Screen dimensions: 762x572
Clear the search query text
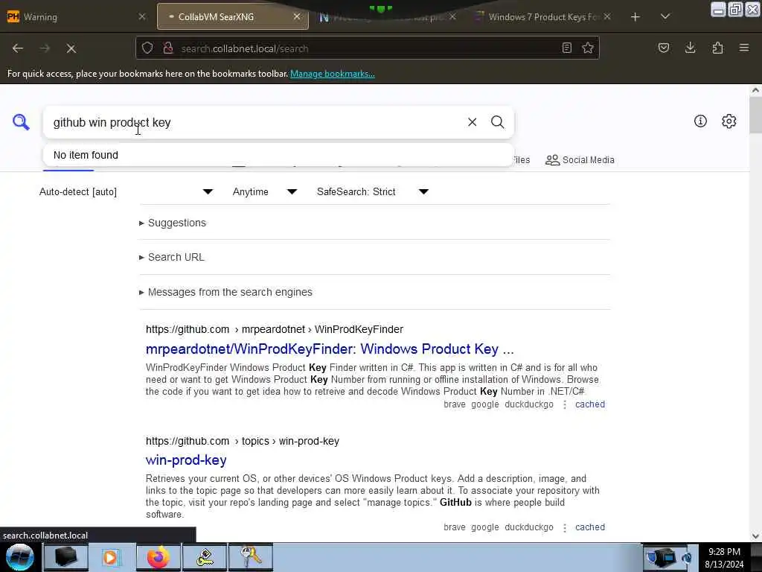click(472, 122)
